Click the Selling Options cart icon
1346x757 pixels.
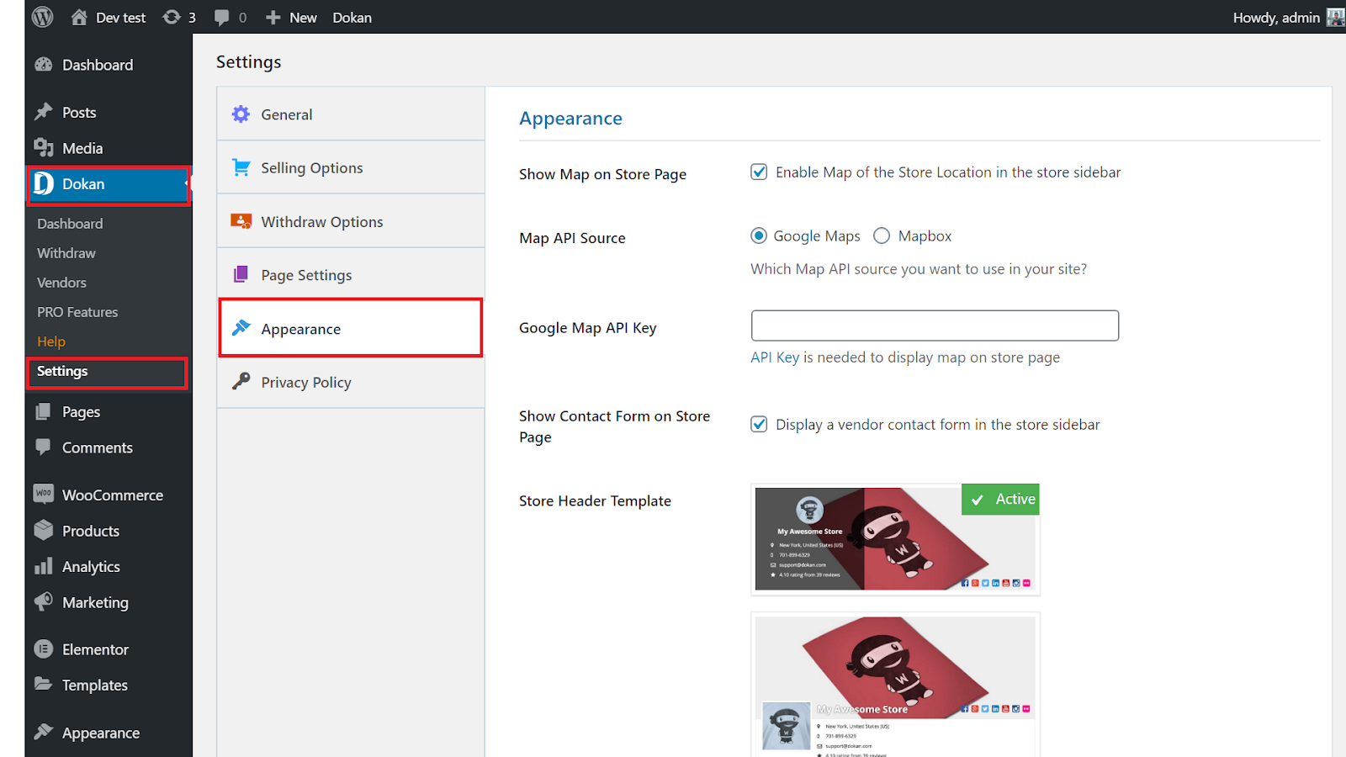[241, 167]
